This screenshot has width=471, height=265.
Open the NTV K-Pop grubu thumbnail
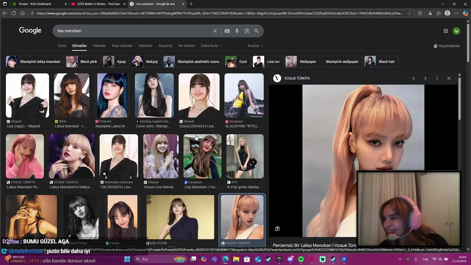coord(245,156)
